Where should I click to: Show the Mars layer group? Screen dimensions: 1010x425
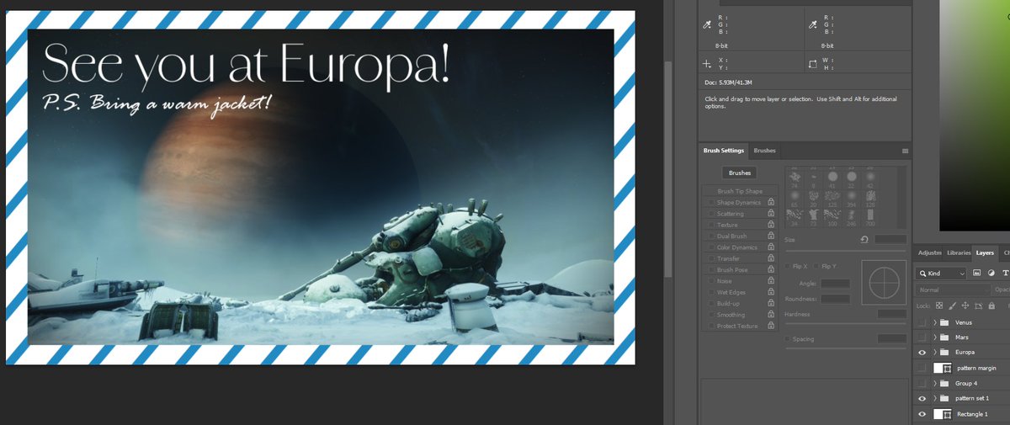[922, 337]
